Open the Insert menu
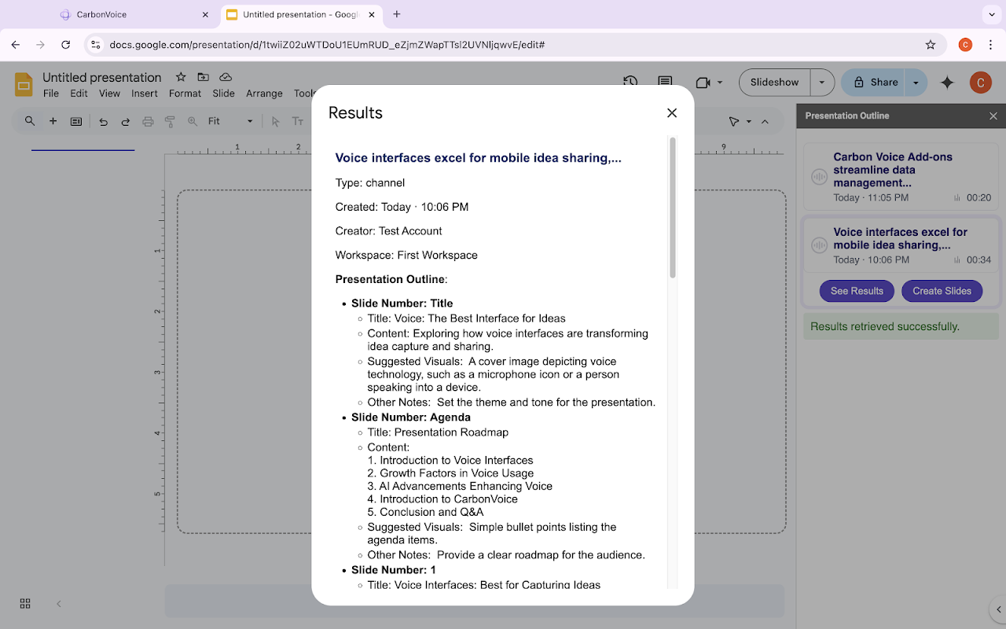Image resolution: width=1006 pixels, height=629 pixels. coord(145,93)
